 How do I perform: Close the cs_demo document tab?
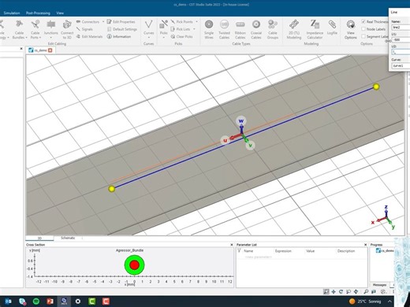point(50,50)
